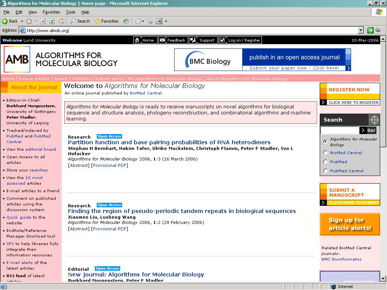The height and width of the screenshot is (290, 387).
Task: Print the page with printer icon
Action: [150, 21]
